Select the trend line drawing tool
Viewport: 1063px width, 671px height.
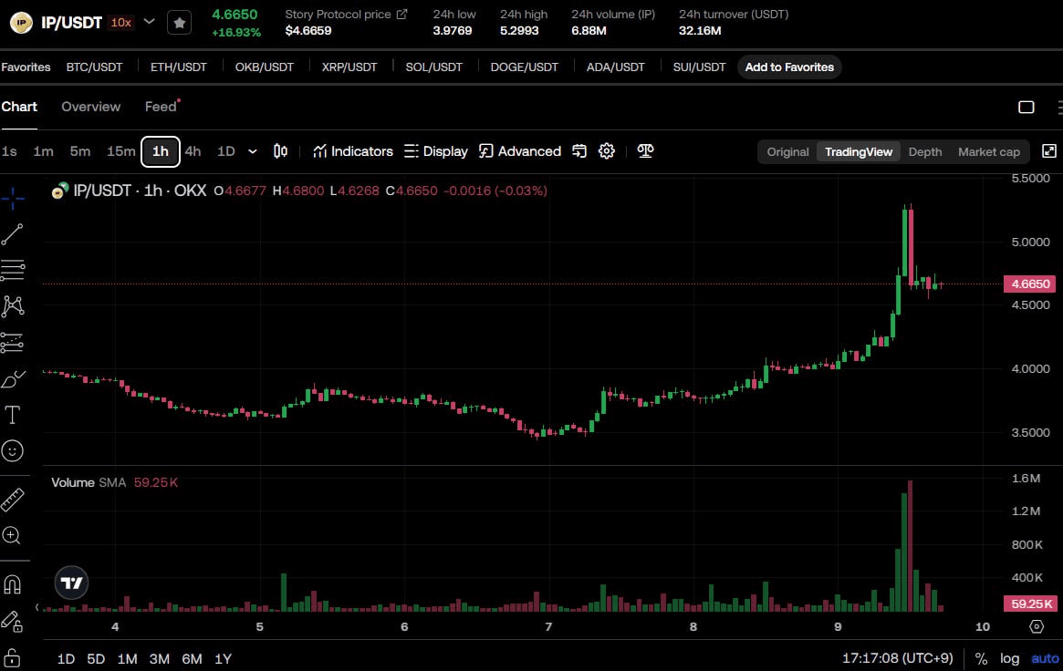click(13, 234)
